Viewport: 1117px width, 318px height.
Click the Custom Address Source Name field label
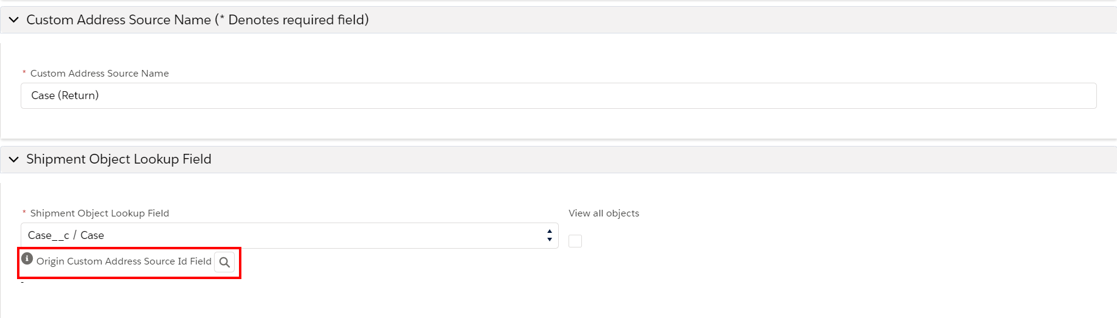100,74
